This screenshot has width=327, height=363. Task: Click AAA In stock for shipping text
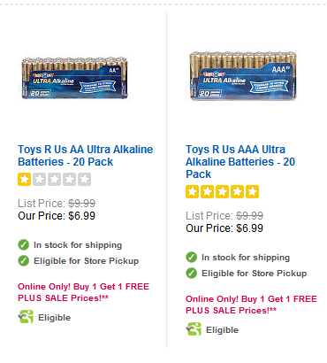[246, 258]
